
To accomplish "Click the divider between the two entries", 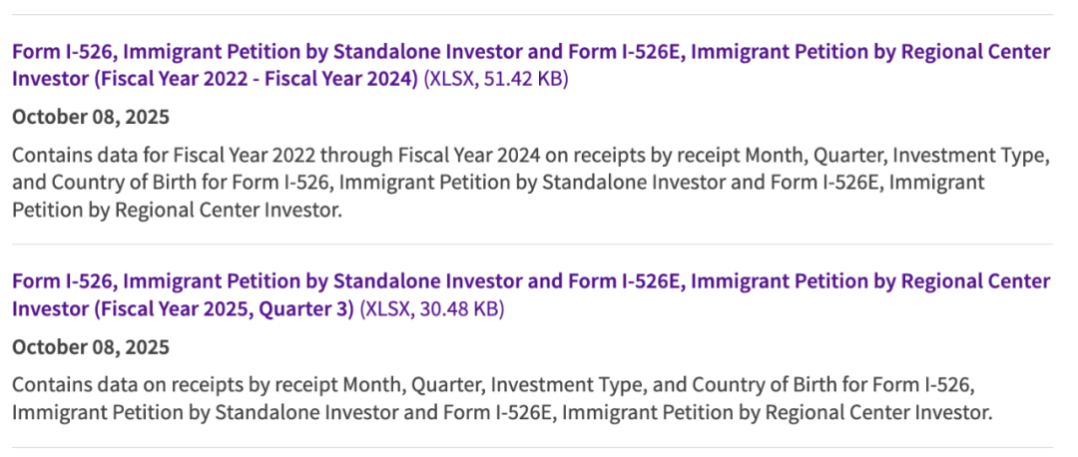I will tap(532, 243).
